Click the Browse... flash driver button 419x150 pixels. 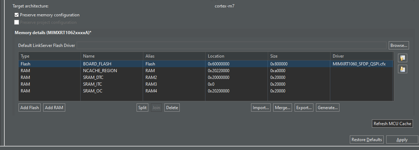[399, 45]
